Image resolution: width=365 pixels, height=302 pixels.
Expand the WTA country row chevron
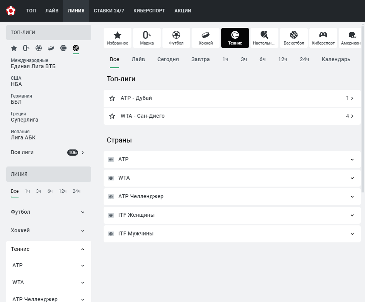(x=352, y=178)
